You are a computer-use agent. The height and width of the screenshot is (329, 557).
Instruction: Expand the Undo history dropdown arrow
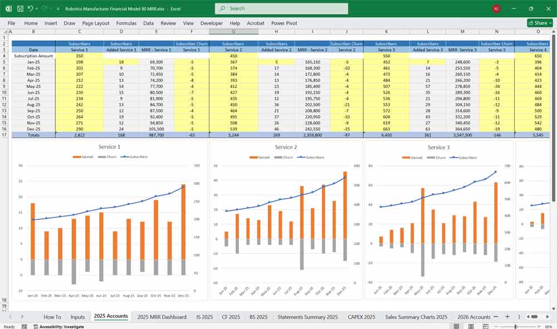(37, 9)
